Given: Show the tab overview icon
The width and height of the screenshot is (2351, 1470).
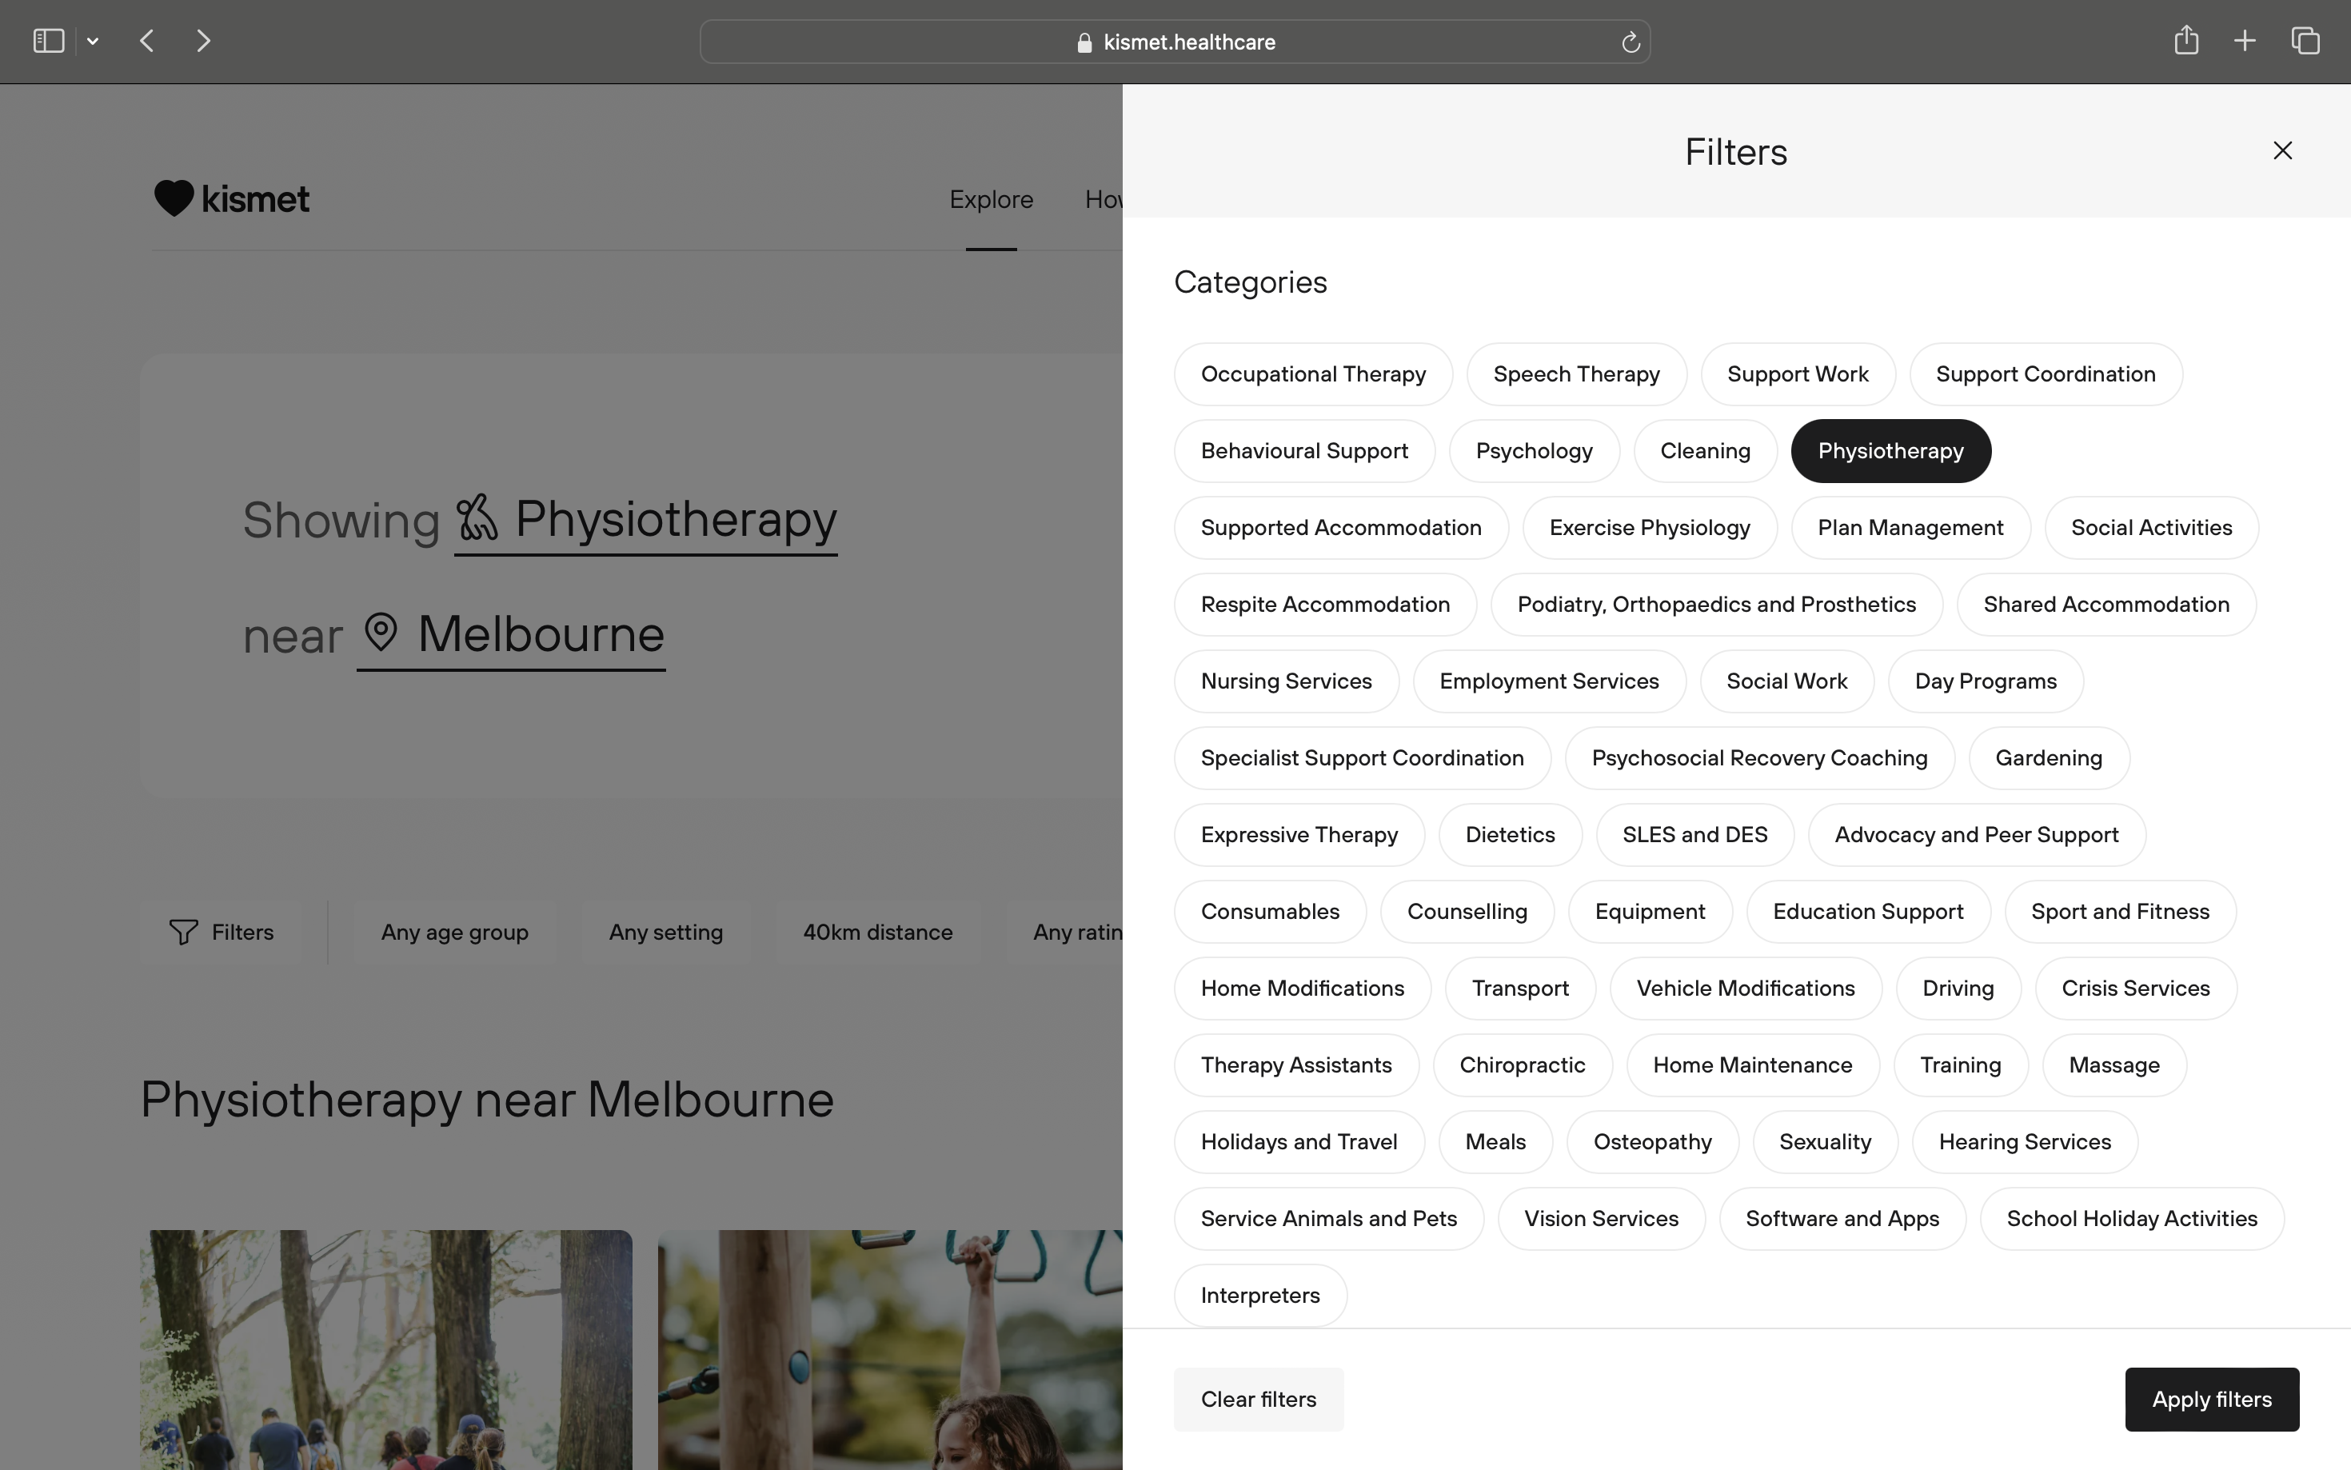Looking at the screenshot, I should pyautogui.click(x=2306, y=41).
